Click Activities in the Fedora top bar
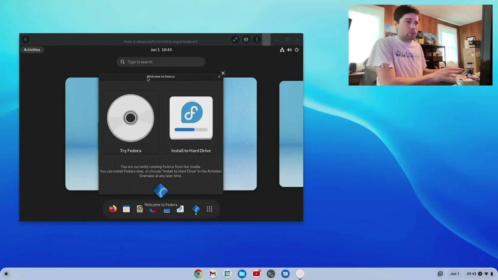The image size is (498, 280). (x=32, y=49)
